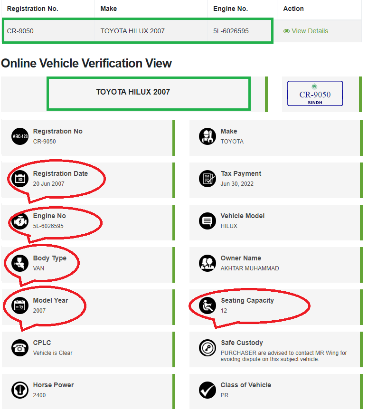This screenshot has height=411, width=368.
Task: Click the ABC-123 Registration No icon
Action: [x=20, y=136]
